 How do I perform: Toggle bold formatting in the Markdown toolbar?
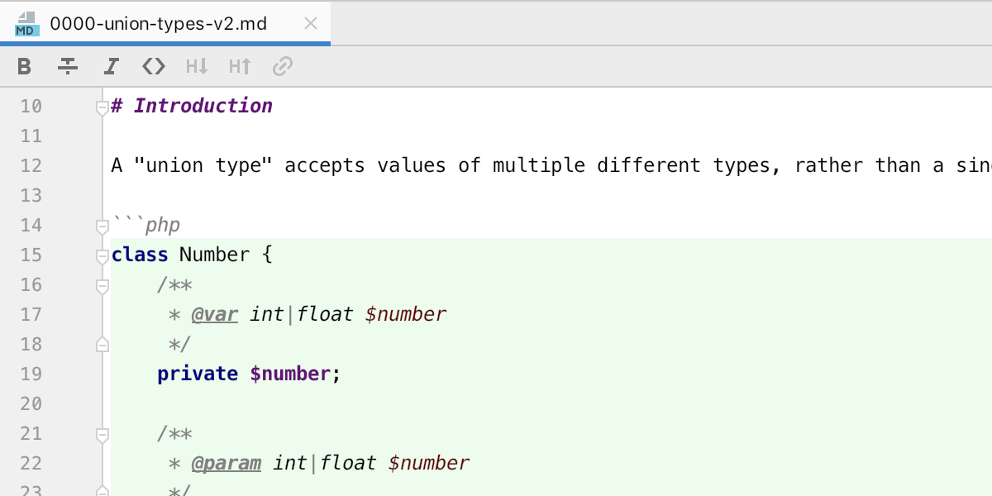(23, 66)
